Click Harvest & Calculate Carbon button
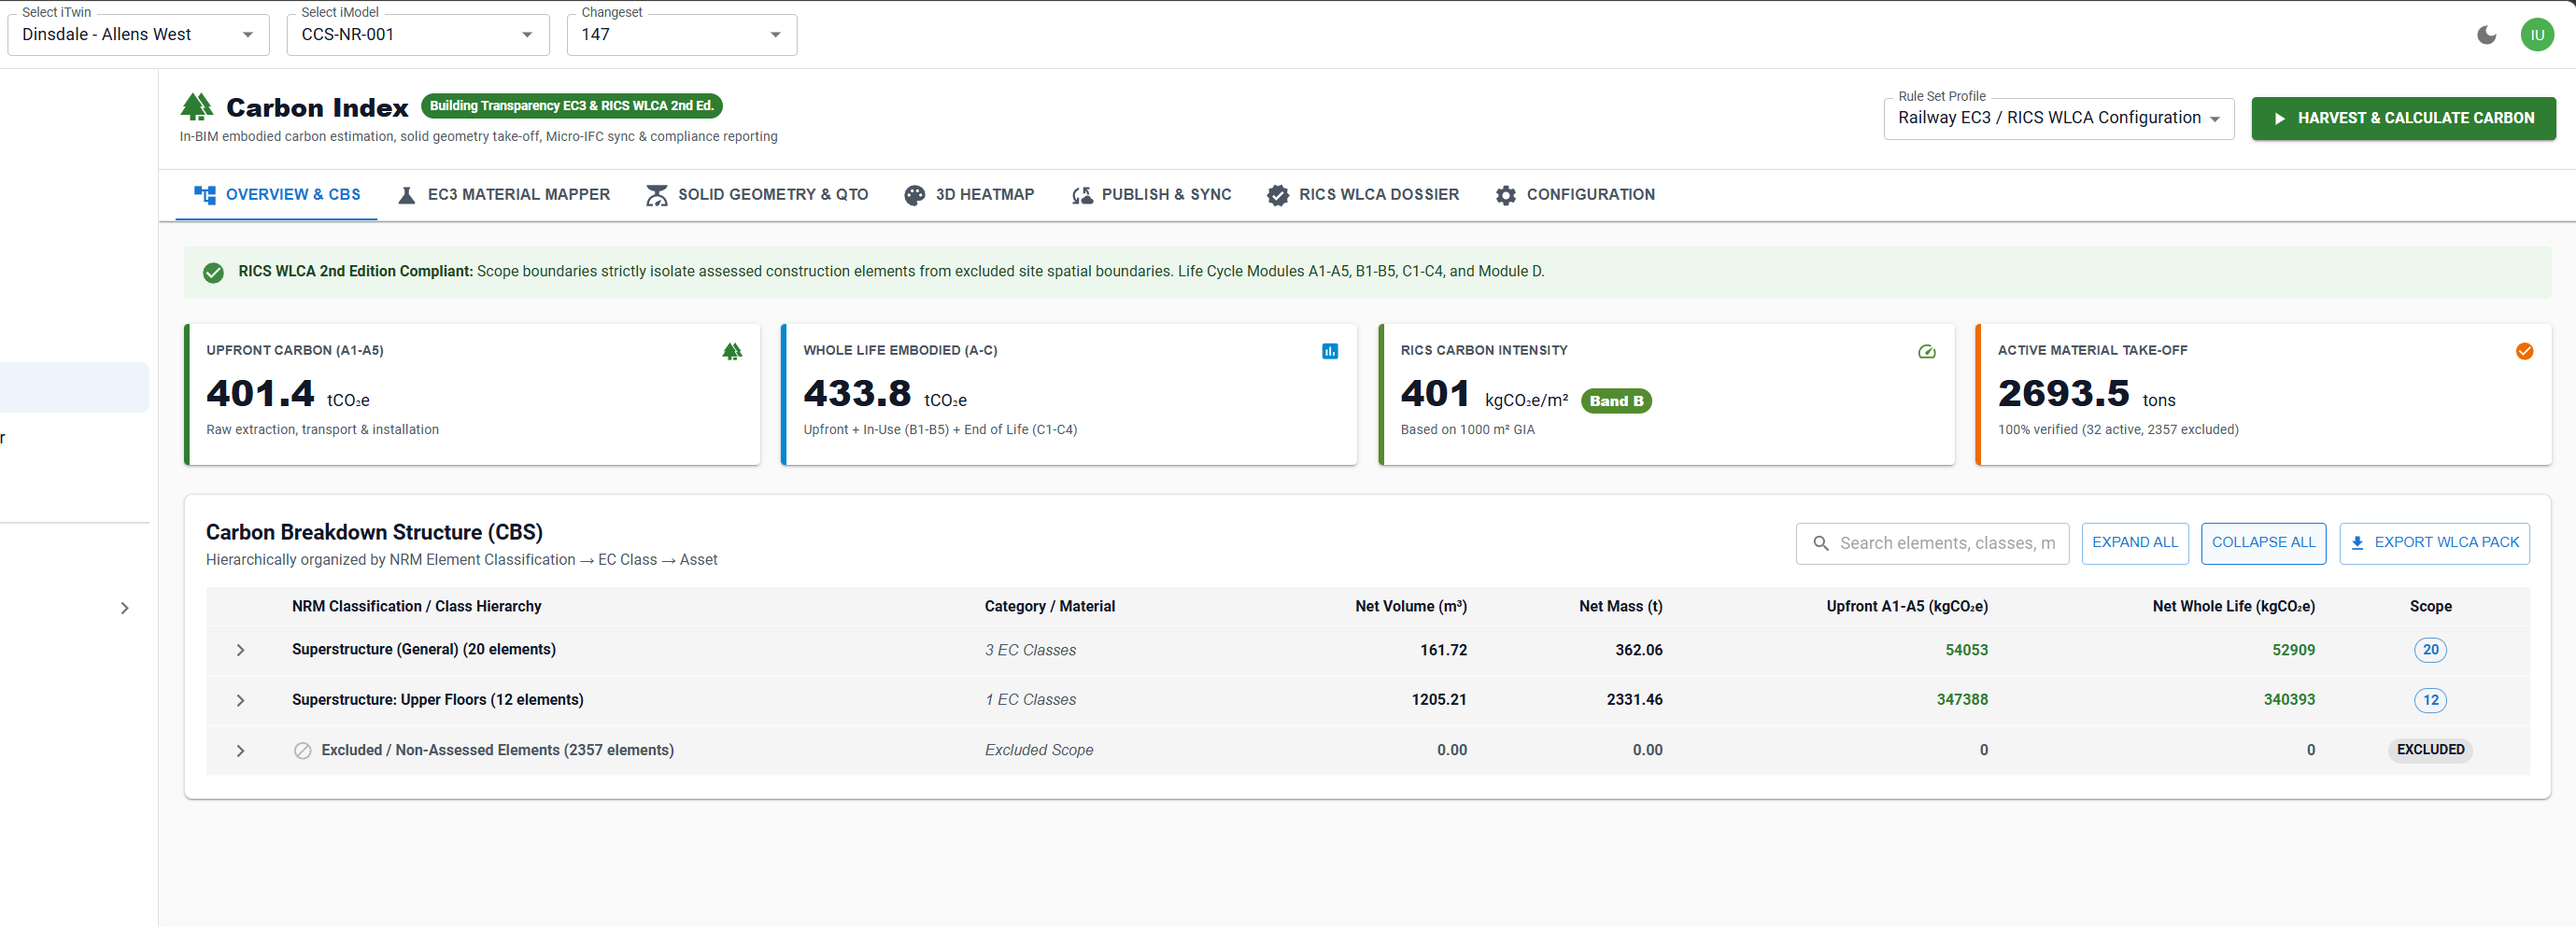Image resolution: width=2576 pixels, height=927 pixels. [x=2403, y=118]
